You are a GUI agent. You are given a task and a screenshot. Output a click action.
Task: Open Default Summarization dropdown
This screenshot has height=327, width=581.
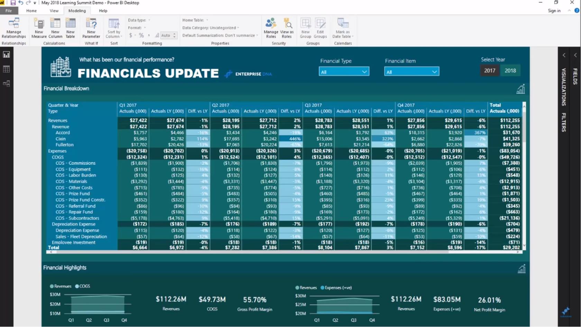[220, 35]
